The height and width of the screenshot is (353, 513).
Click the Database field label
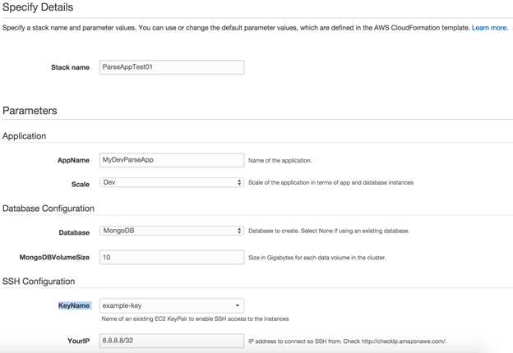[x=74, y=232]
